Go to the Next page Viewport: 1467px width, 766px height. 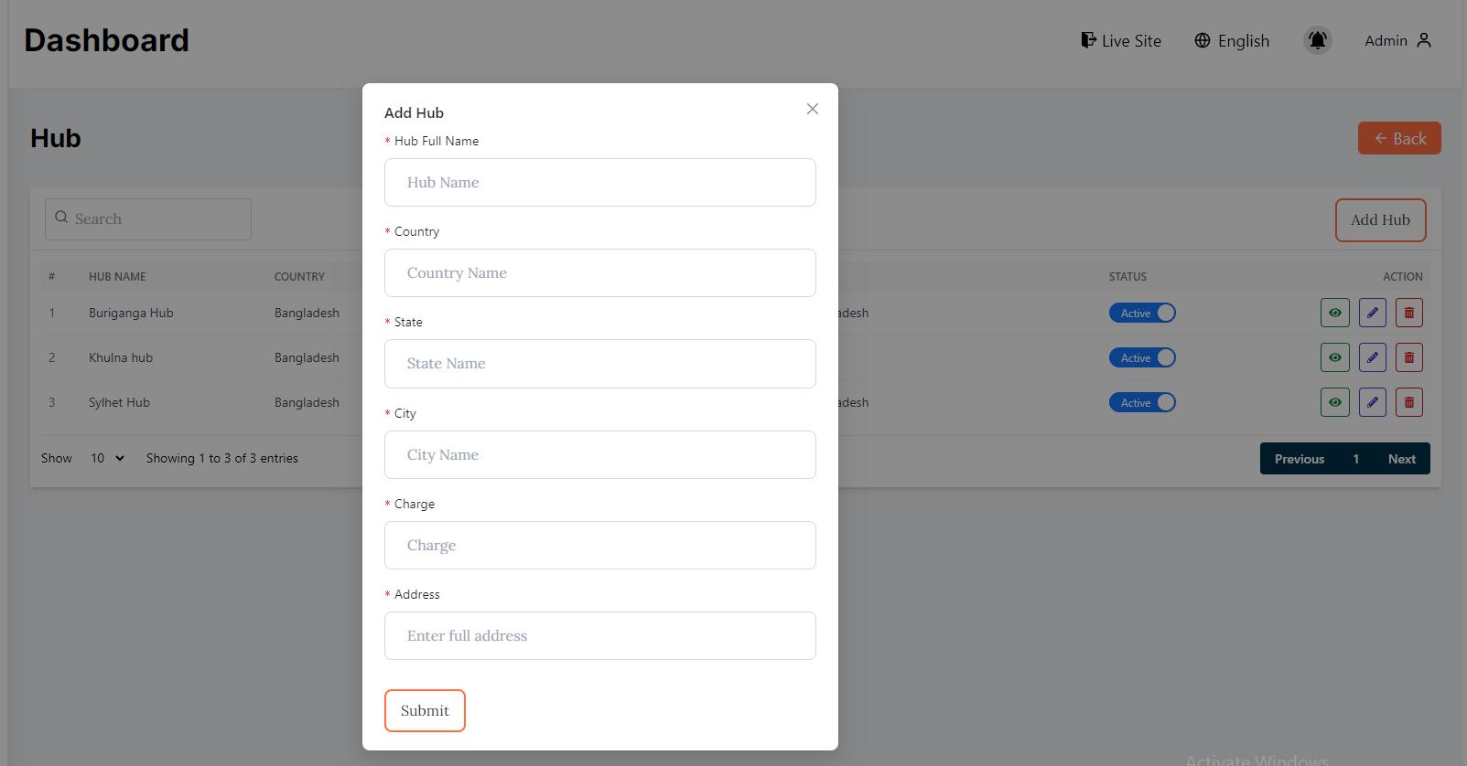1401,459
